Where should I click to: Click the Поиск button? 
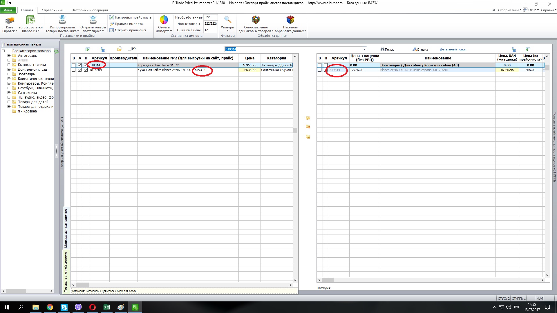click(387, 50)
